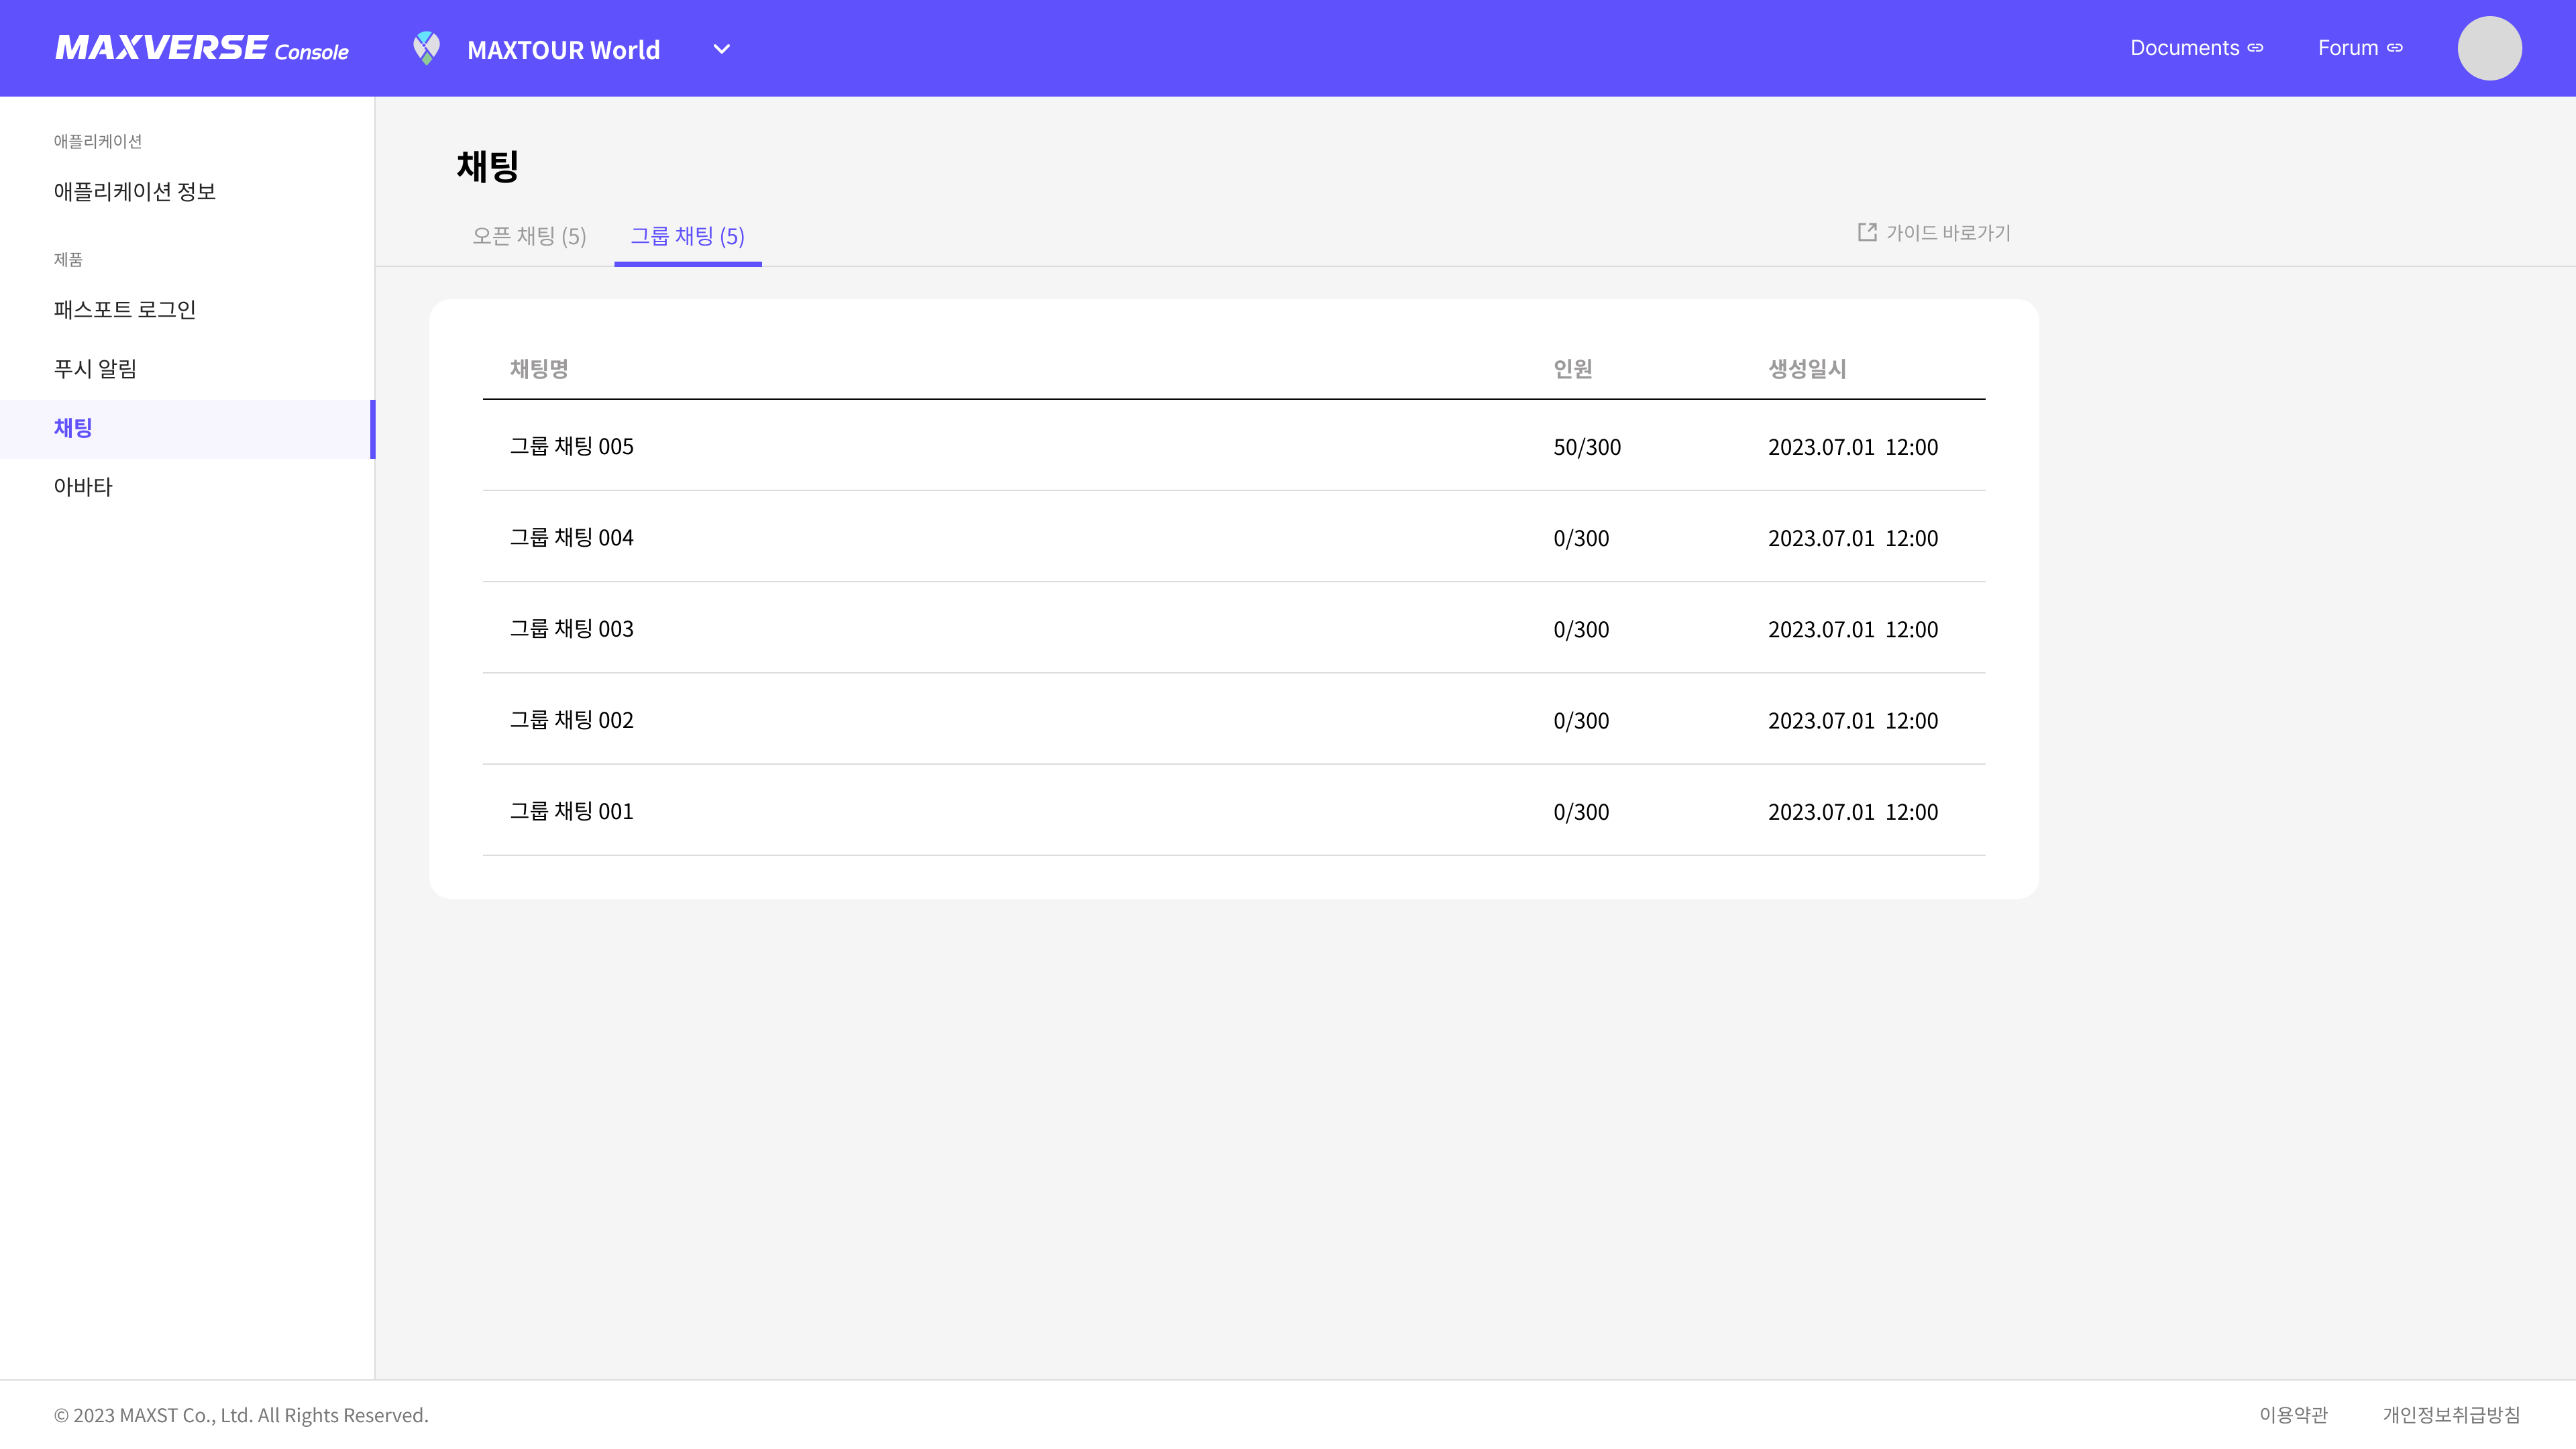2576x1449 pixels.
Task: Open the 개인정보취급방침 footer link
Action: (2451, 1414)
